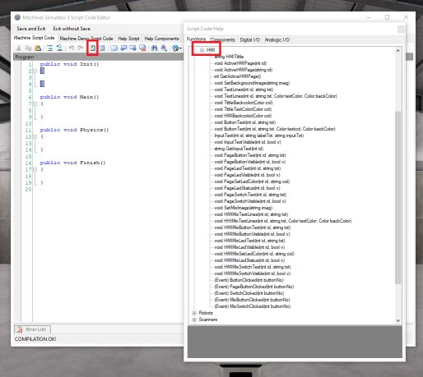Click 'public void Physics()' code line

point(74,130)
